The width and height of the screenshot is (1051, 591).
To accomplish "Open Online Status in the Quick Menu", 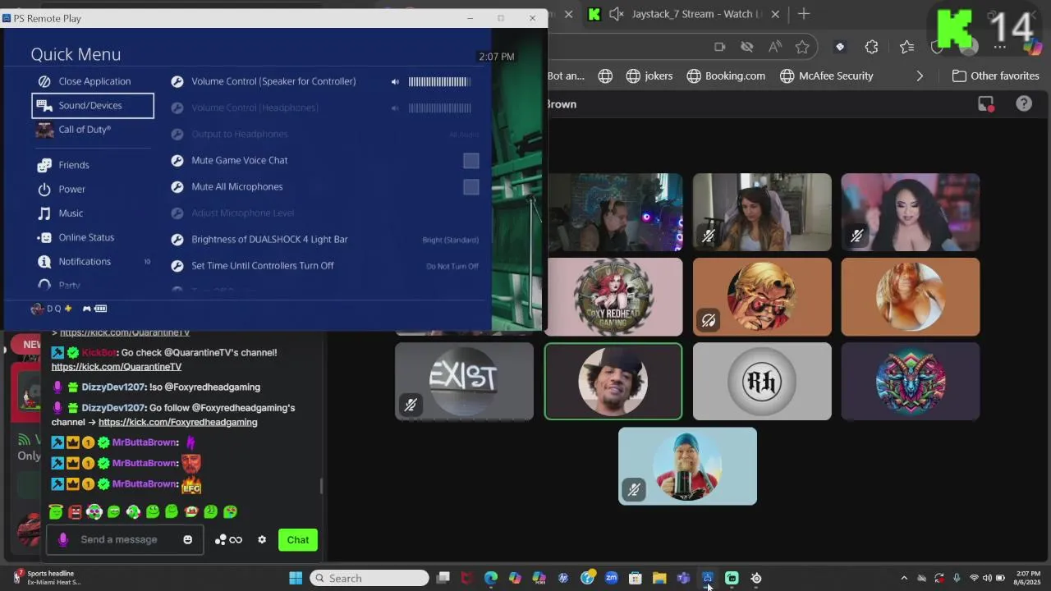I will [x=85, y=237].
